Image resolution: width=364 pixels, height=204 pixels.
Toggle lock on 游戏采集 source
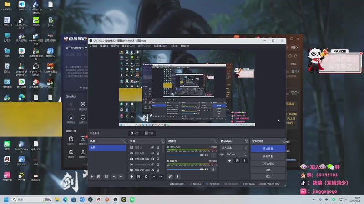pos(158,153)
